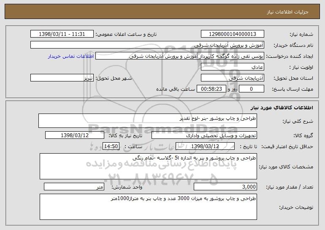
Task: Click the اولویت نیاز label
Action: click(x=301, y=68)
